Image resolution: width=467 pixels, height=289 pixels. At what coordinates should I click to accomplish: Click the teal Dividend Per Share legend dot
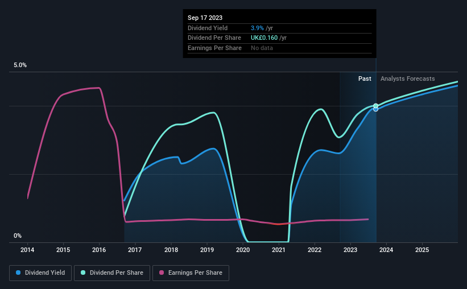tap(83, 273)
